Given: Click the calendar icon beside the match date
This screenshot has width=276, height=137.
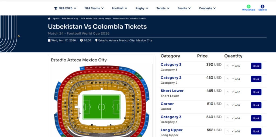Looking at the screenshot, I should pyautogui.click(x=49, y=40).
